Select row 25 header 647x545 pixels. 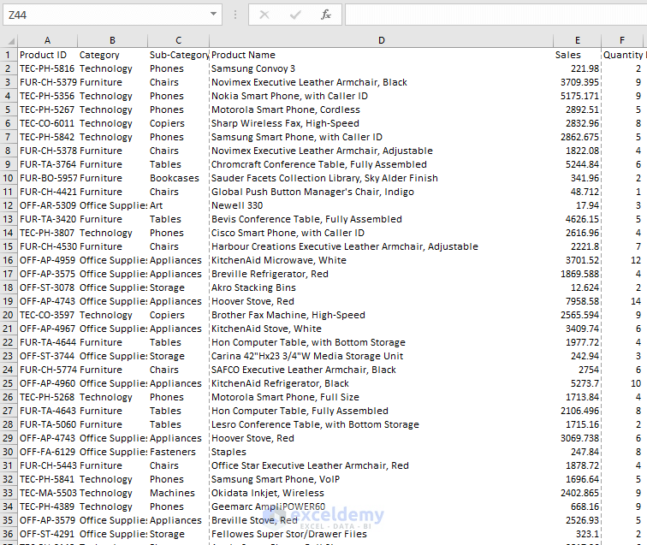(9, 383)
